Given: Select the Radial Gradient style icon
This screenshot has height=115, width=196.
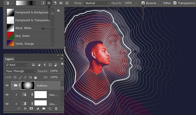Looking at the screenshot, I should pyautogui.click(x=49, y=3).
